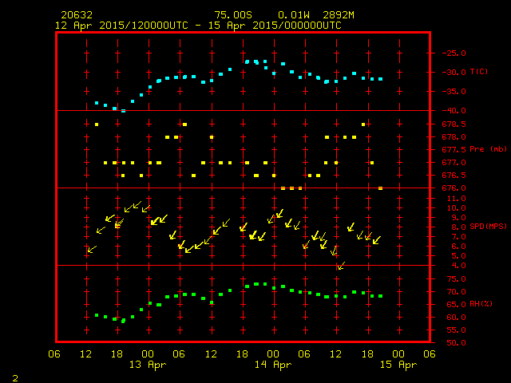Click the 70.0 humidity tick value
Viewport: 511px width, 383px height.
[x=456, y=291]
